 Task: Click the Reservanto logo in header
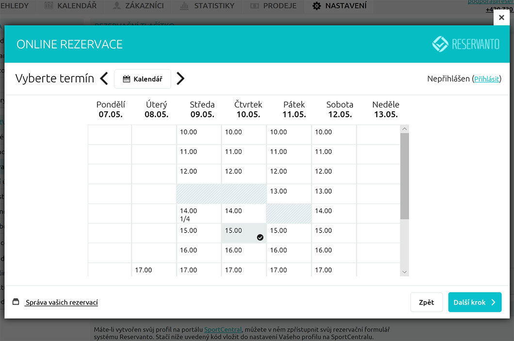coord(466,44)
